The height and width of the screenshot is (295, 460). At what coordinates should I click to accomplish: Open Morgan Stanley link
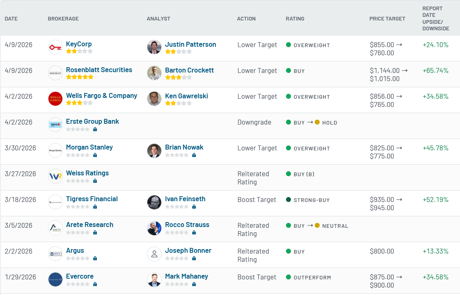89,147
